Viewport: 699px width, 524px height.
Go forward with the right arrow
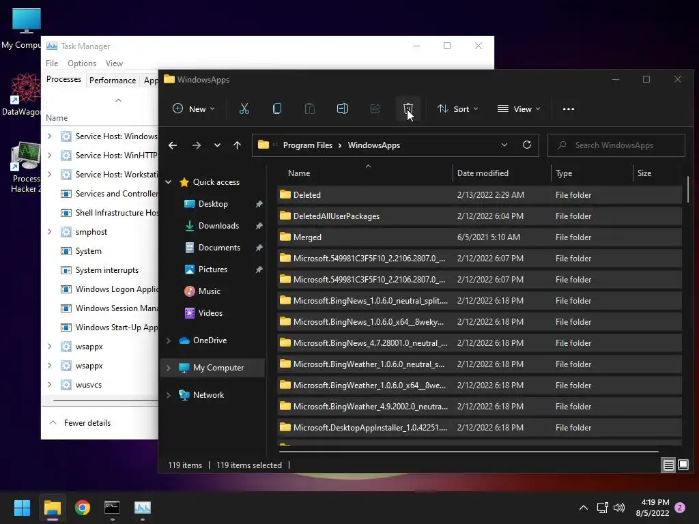click(196, 145)
